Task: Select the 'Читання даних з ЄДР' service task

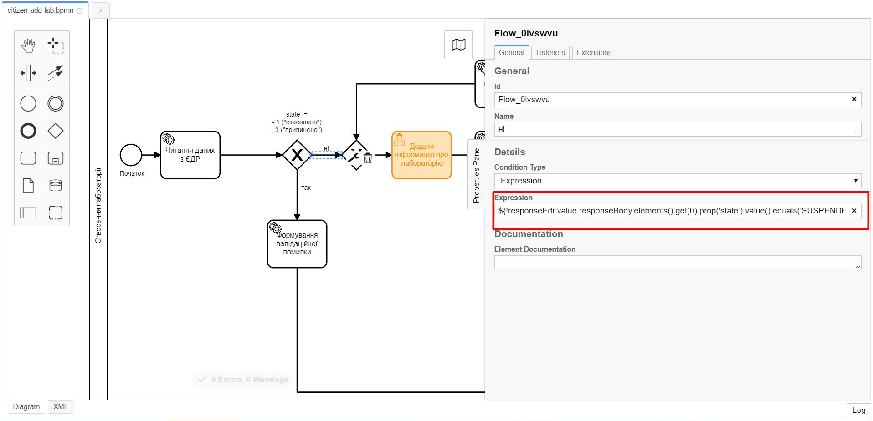Action: pyautogui.click(x=190, y=155)
